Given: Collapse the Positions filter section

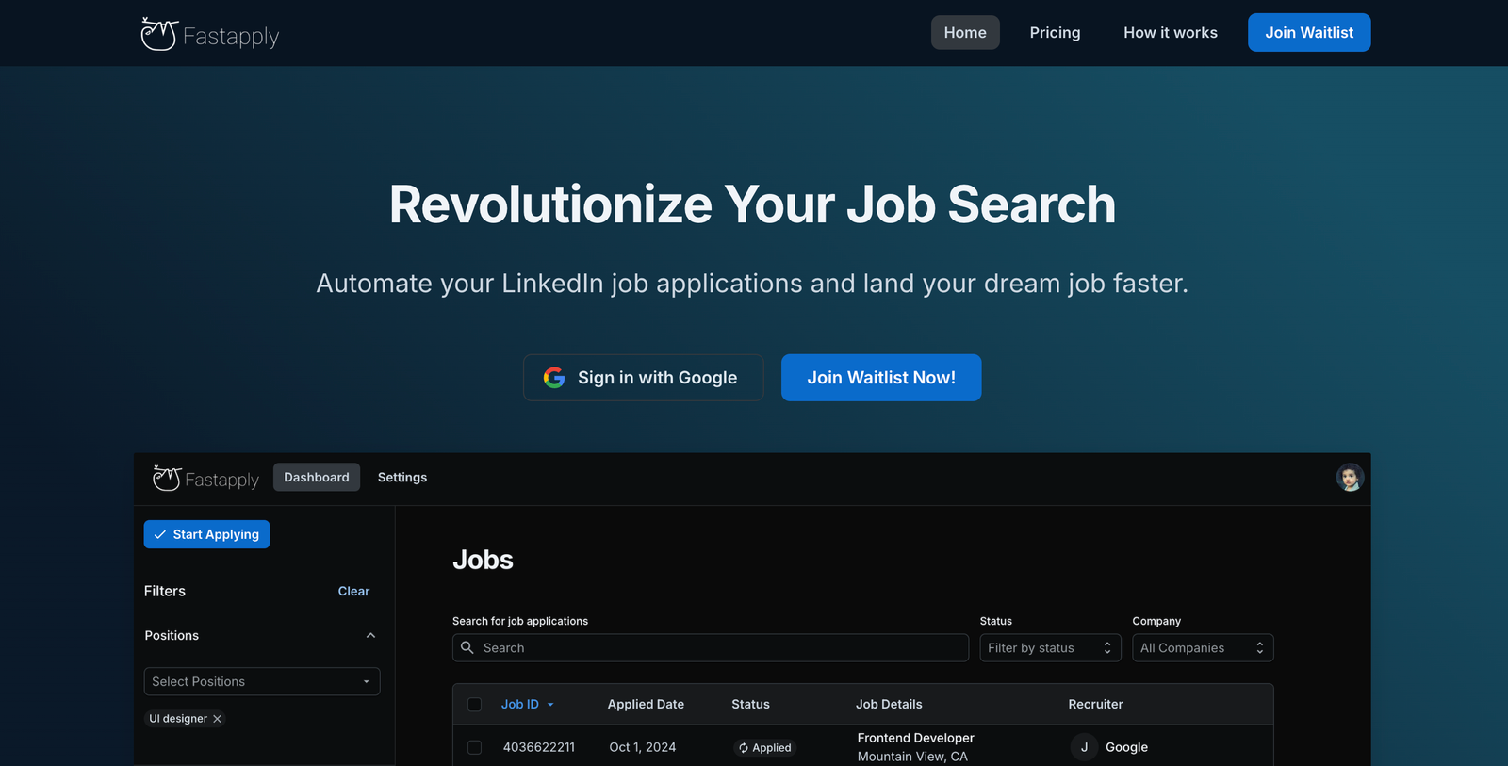Looking at the screenshot, I should click(370, 636).
